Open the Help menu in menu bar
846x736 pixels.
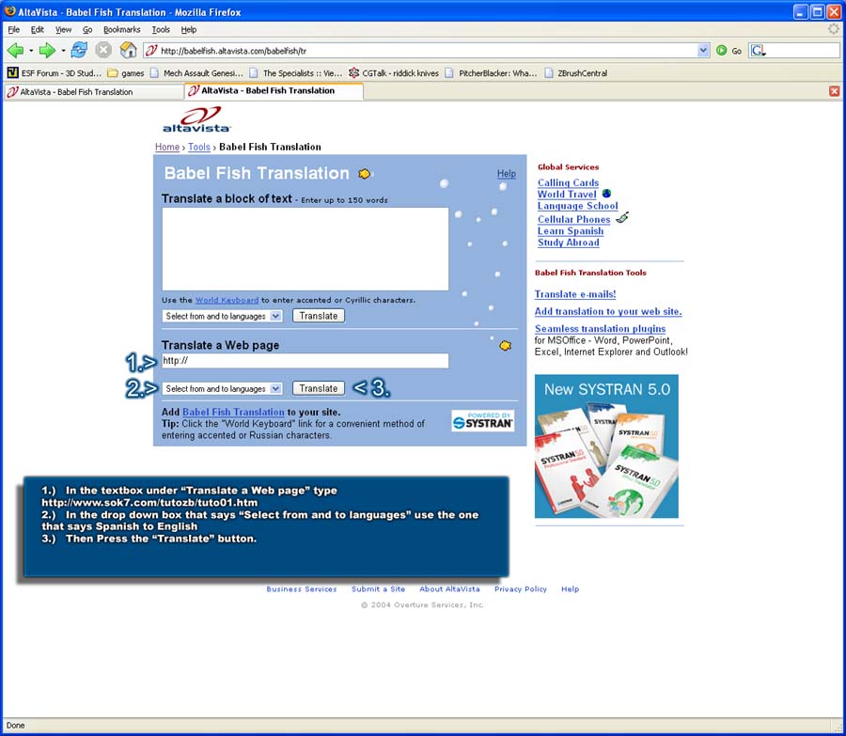pos(189,29)
